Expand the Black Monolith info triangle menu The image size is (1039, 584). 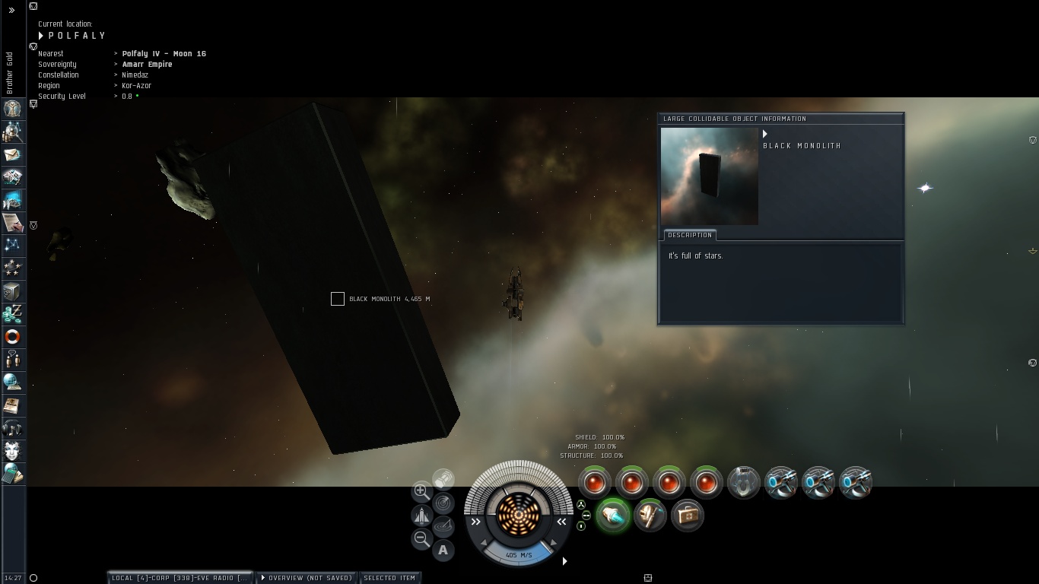click(765, 135)
